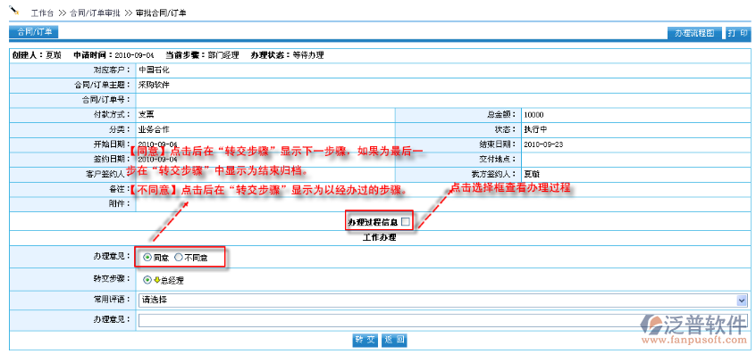Click the 返回 button

[x=394, y=340]
